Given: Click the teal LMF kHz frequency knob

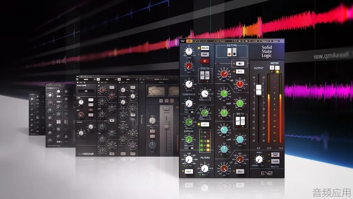Looking at the screenshot, I should pos(240,139).
